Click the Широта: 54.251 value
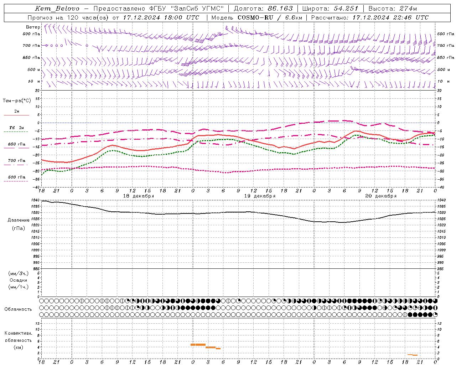Viewport: 456px width, 365px height. [x=330, y=9]
